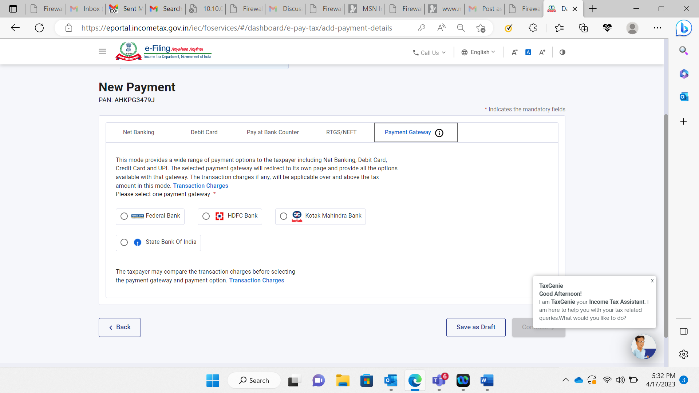Select the Federal Bank radio button
This screenshot has width=699, height=393.
coord(124,217)
